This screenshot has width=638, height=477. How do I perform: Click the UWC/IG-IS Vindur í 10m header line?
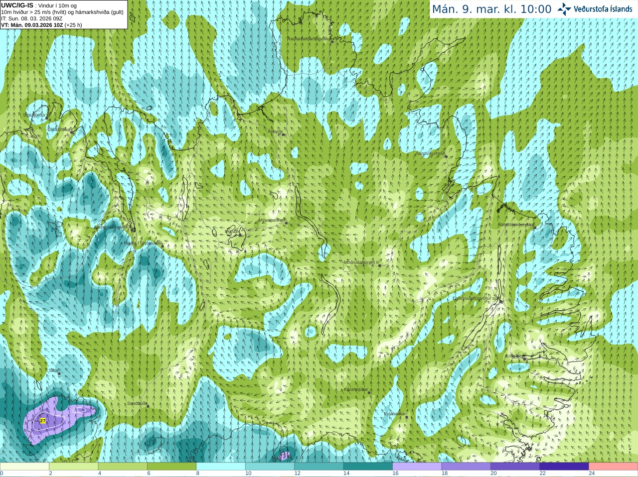(39, 5)
